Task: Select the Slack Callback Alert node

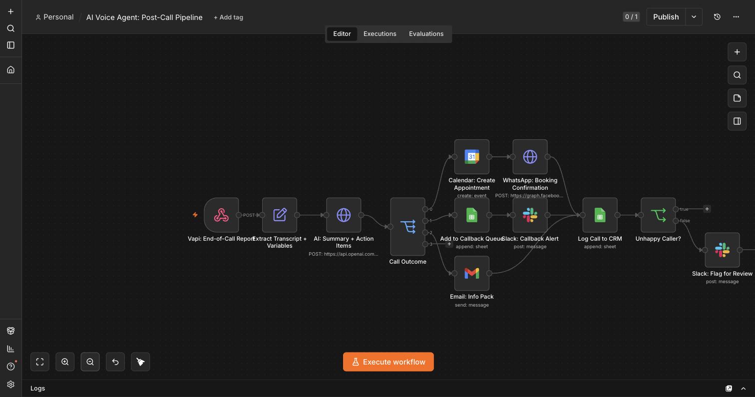Action: (530, 215)
